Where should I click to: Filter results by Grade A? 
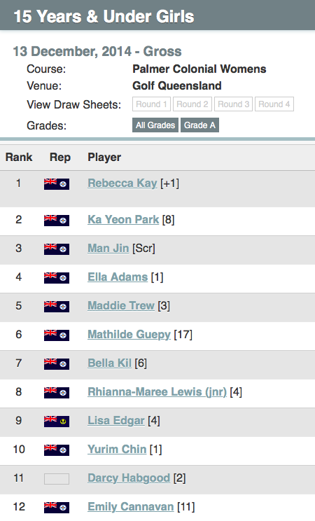[x=199, y=125]
